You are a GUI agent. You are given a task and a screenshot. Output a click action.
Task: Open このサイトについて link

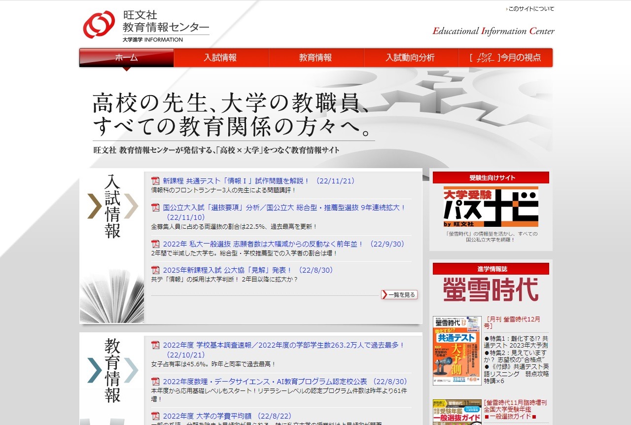(x=531, y=9)
